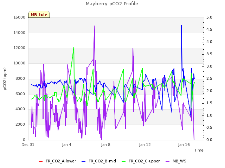Image resolution: width=225 pixels, height=168 pixels.
Task: Click the 2.0 right axis value
Action: (209, 91)
